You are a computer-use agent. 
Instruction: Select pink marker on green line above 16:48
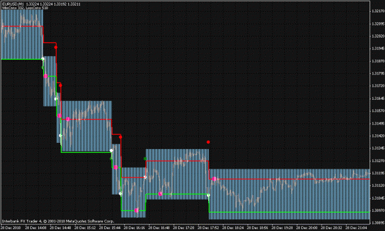160,194
